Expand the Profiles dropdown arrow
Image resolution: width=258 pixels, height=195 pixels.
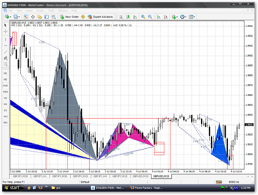point(19,17)
